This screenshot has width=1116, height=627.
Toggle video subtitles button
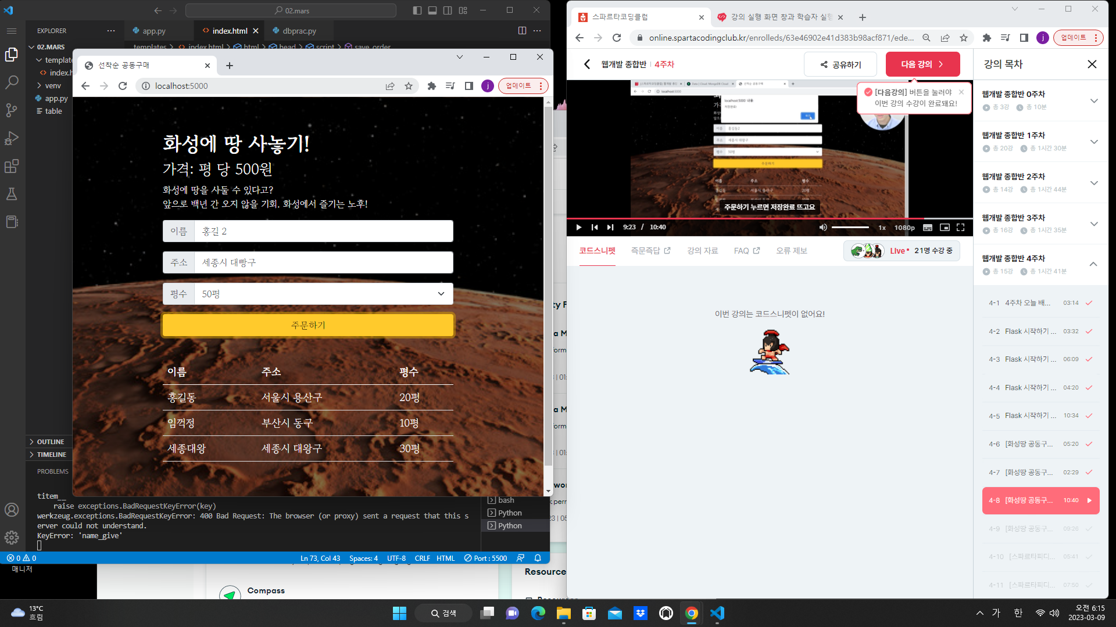[x=928, y=227]
